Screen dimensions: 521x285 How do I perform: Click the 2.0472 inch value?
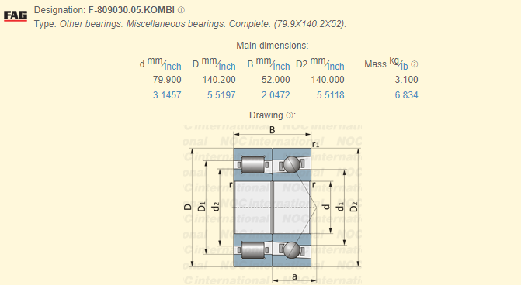[276, 95]
